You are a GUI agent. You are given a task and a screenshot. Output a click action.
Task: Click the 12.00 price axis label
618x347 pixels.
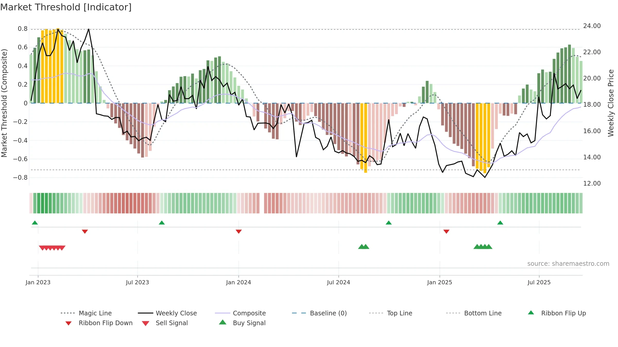592,184
